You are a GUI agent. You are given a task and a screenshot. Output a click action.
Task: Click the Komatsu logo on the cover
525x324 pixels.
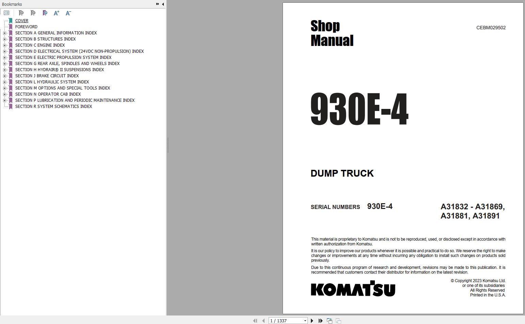(353, 289)
